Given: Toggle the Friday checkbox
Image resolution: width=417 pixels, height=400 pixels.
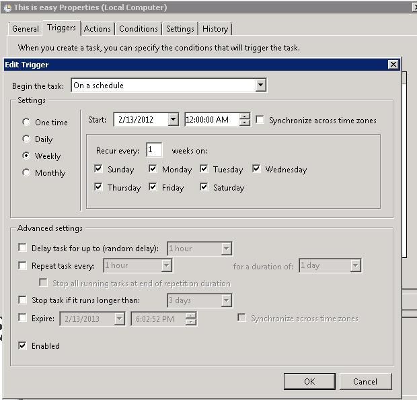Looking at the screenshot, I should (x=153, y=187).
